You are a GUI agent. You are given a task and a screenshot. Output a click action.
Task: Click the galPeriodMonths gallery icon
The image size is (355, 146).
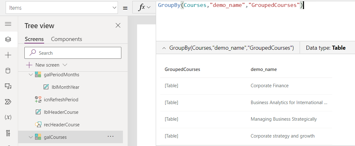[38, 74]
